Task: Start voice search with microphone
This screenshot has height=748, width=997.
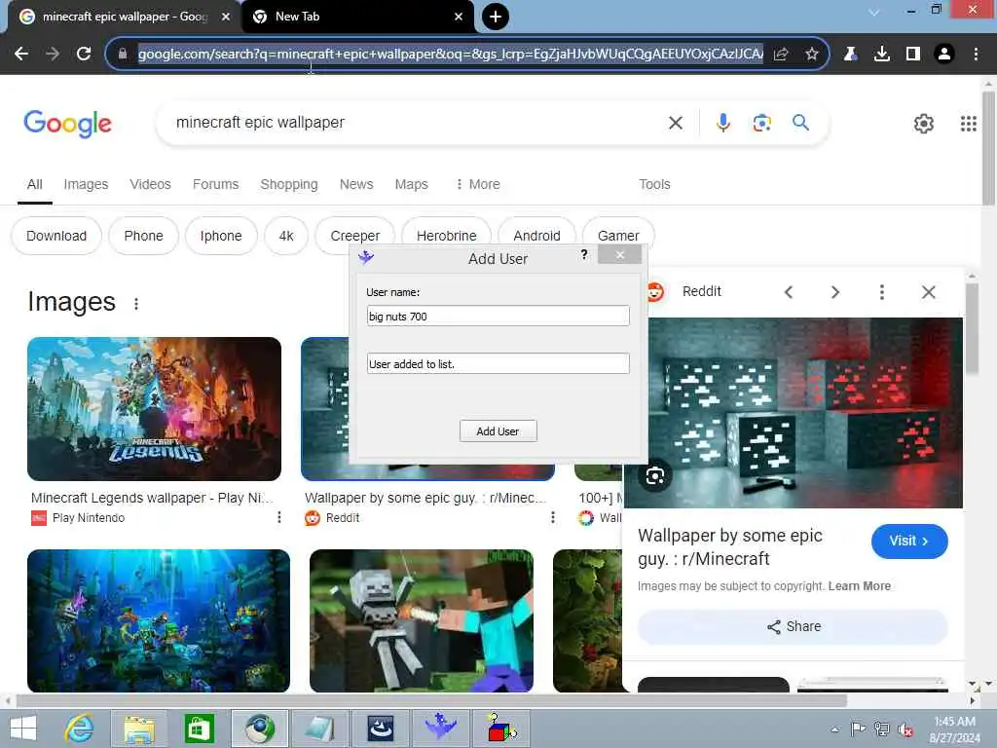Action: pos(723,122)
